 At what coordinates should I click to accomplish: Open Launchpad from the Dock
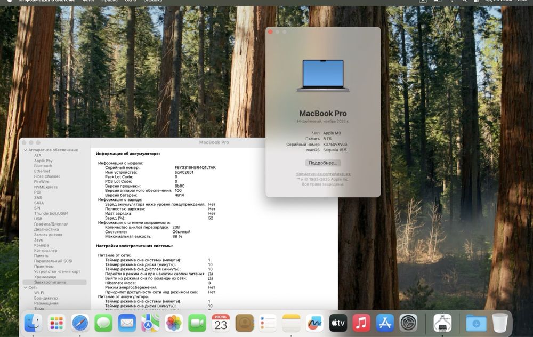coord(56,323)
